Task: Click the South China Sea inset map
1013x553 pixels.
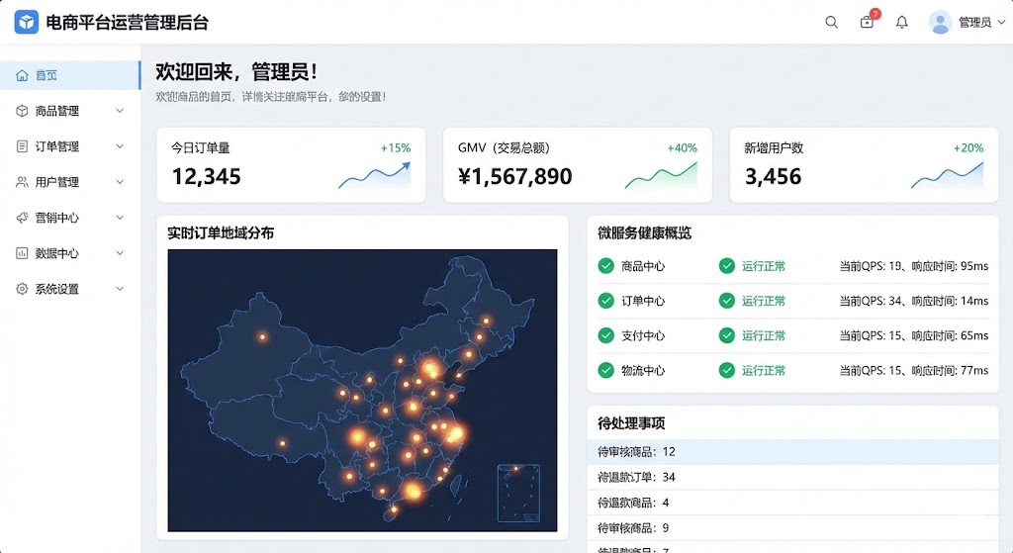Action: [x=518, y=493]
